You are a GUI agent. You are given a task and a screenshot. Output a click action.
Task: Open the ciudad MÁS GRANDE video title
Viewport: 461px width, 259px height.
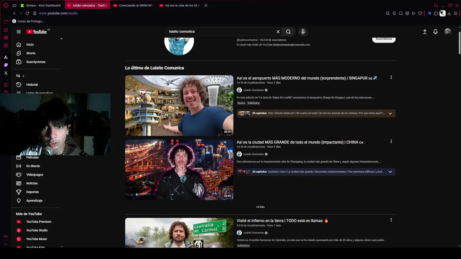300,142
